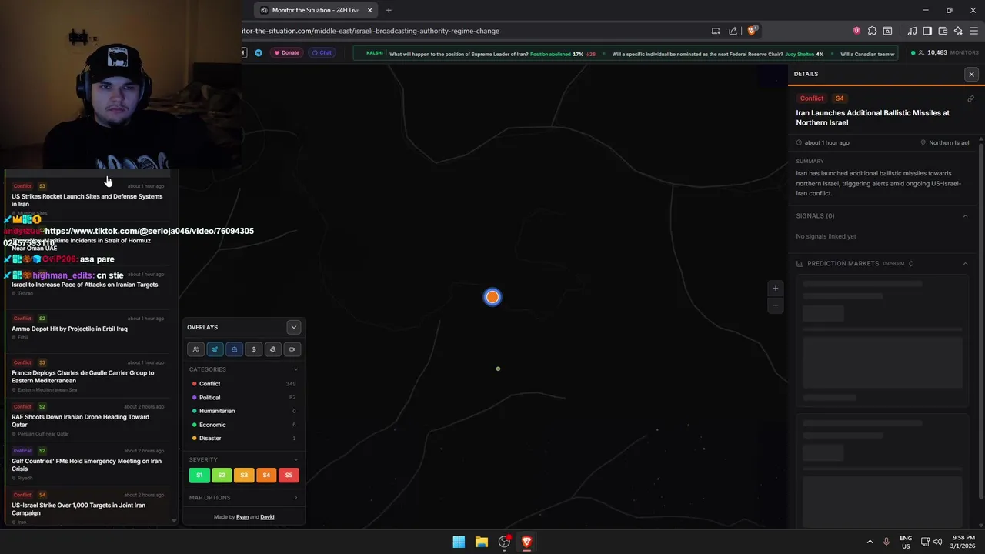This screenshot has height=554, width=985.
Task: Select S1 severity swatch
Action: [199, 476]
